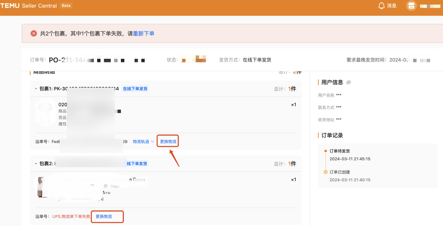443x226 pixels.
Task: Click the 在线下单发货 tag on 包裹1
Action: [x=135, y=89]
